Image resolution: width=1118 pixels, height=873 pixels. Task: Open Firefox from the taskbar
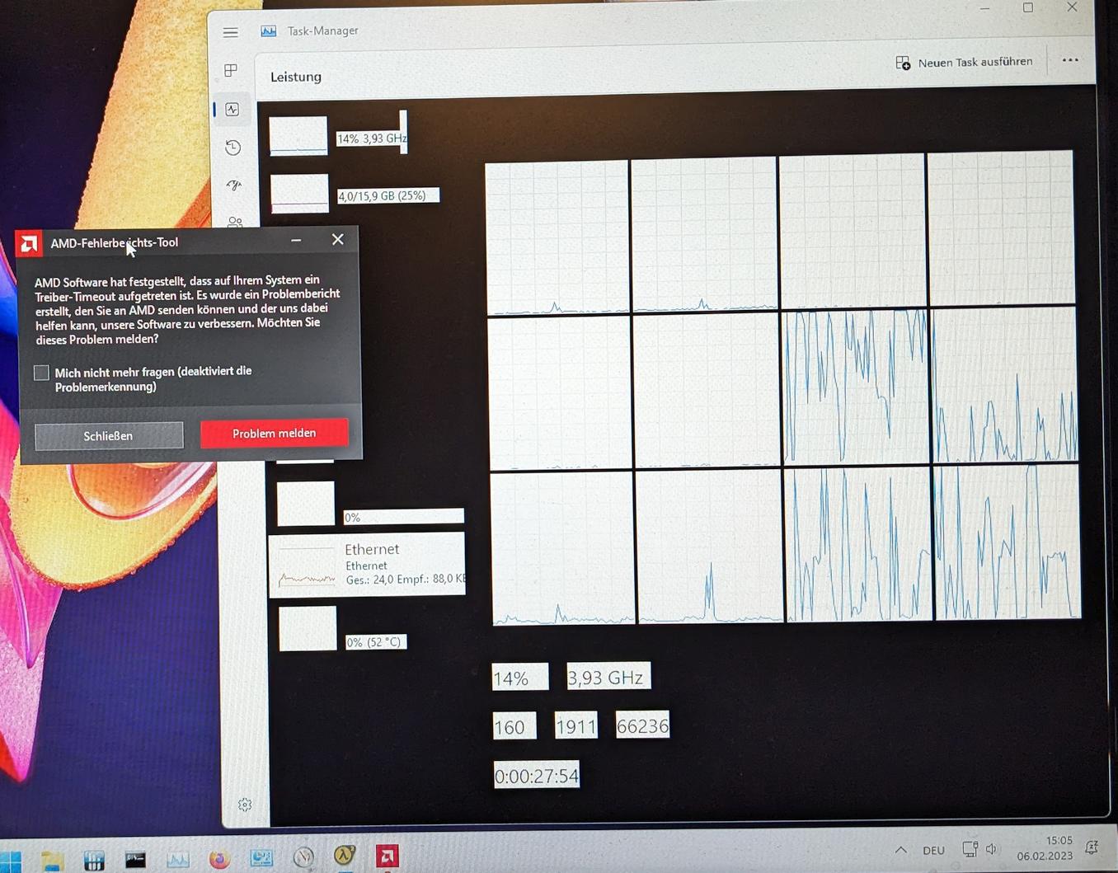[219, 859]
